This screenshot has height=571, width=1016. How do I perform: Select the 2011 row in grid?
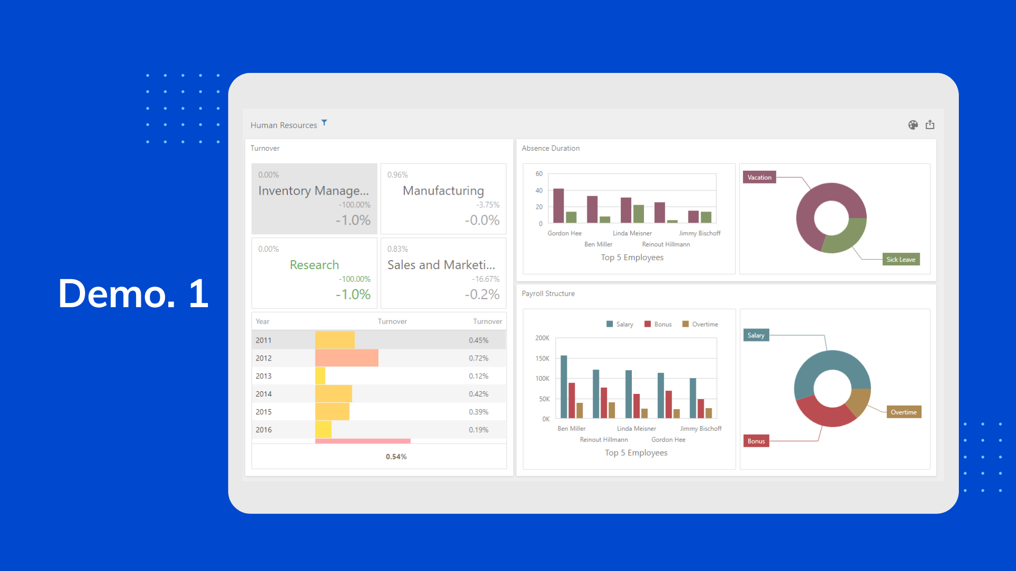tap(263, 340)
